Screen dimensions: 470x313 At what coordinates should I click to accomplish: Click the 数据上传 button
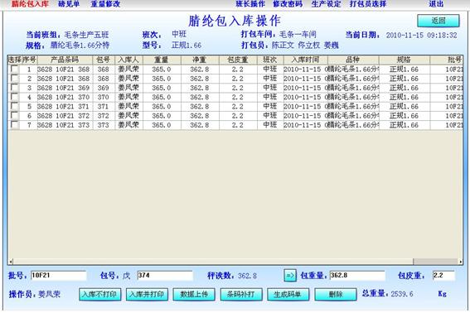pyautogui.click(x=194, y=295)
